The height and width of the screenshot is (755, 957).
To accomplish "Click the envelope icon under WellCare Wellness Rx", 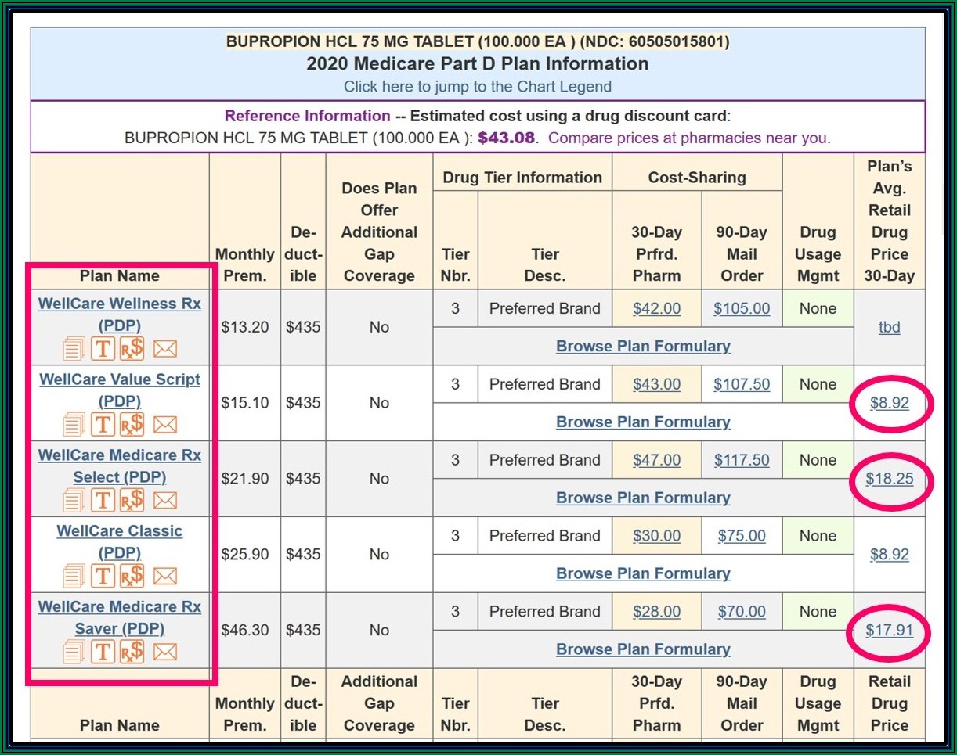I will pos(164,349).
